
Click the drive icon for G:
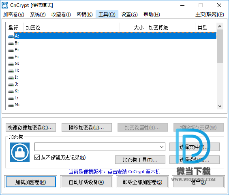11,64
